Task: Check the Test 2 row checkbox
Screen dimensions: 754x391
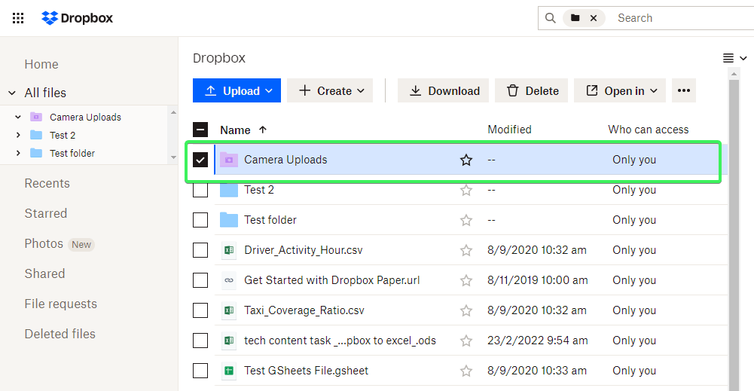Action: (x=200, y=190)
